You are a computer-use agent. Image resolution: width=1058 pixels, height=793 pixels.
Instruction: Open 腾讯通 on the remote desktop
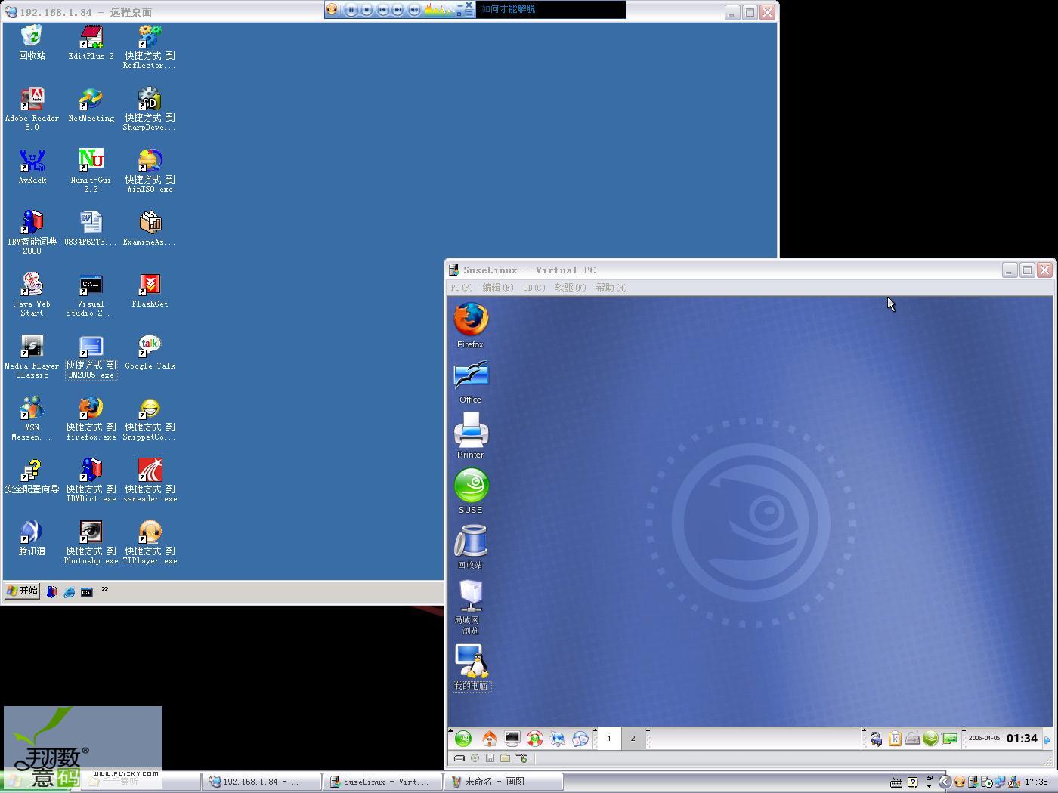32,538
